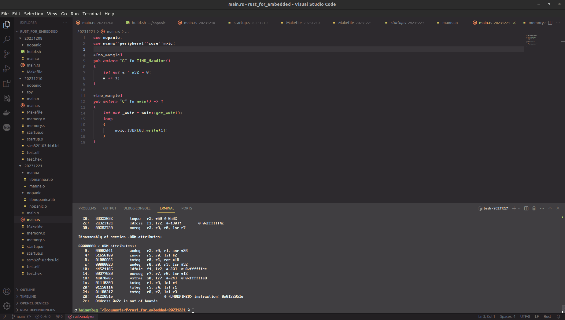Image resolution: width=565 pixels, height=320 pixels.
Task: Expand nopanic folder under 20231208
Action: pos(43,45)
